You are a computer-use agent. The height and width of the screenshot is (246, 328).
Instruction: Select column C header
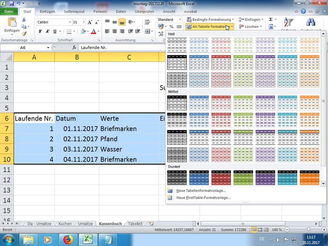point(129,57)
